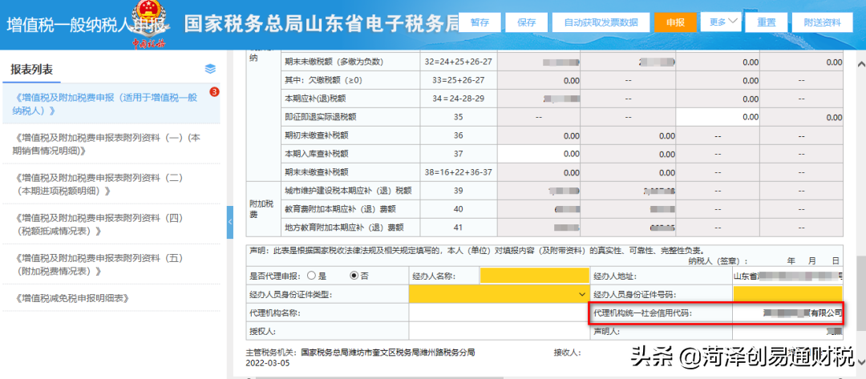Click the 附送资料 button
The width and height of the screenshot is (866, 379).
[x=823, y=22]
